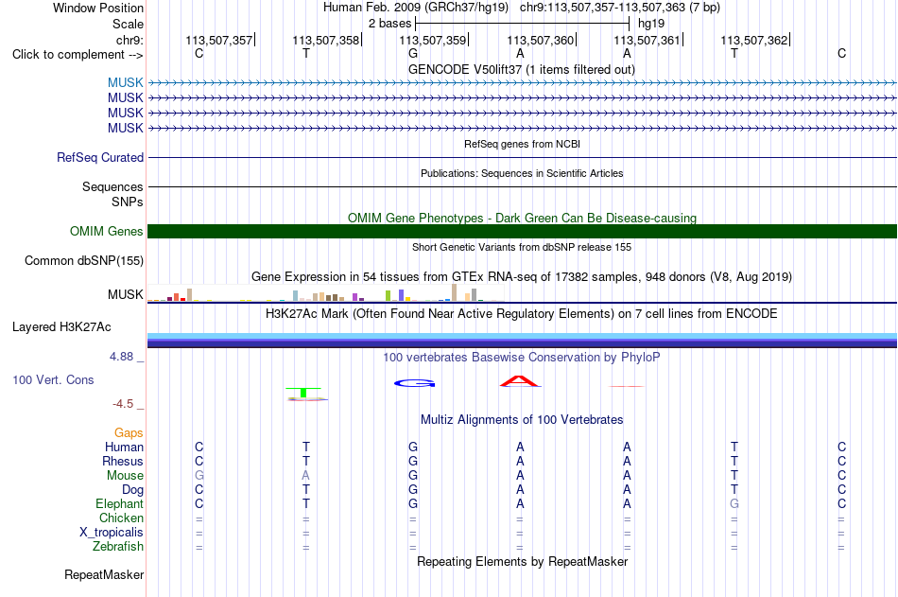
Task: Click the -4.5 lower PhyloP axis value
Action: (123, 404)
